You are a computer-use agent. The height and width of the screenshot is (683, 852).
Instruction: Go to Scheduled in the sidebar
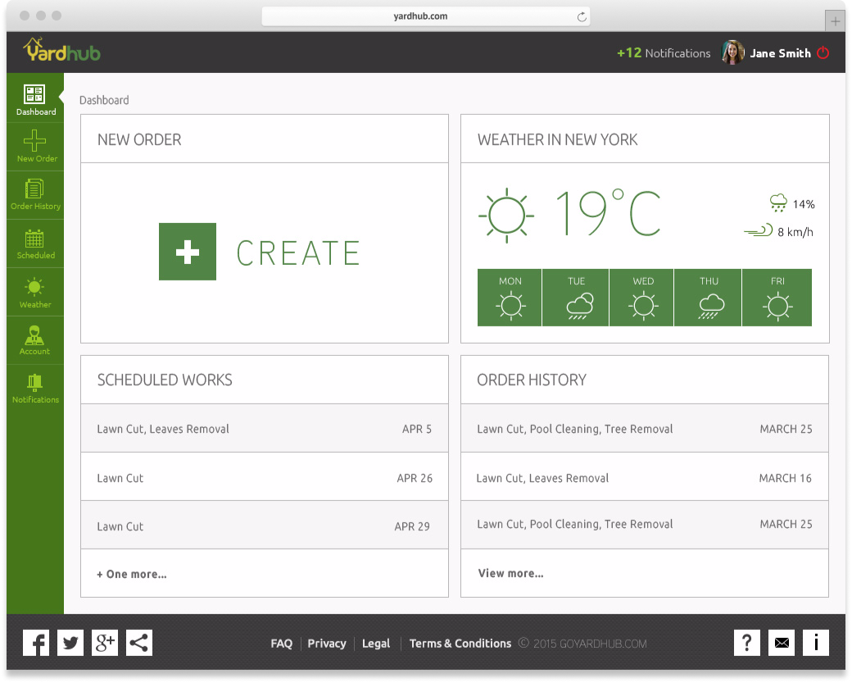34,244
